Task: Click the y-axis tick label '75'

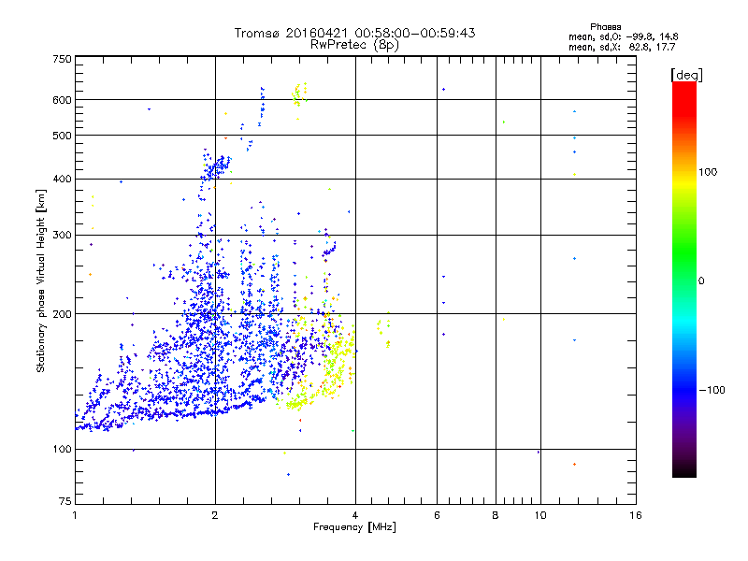Action: [x=65, y=501]
